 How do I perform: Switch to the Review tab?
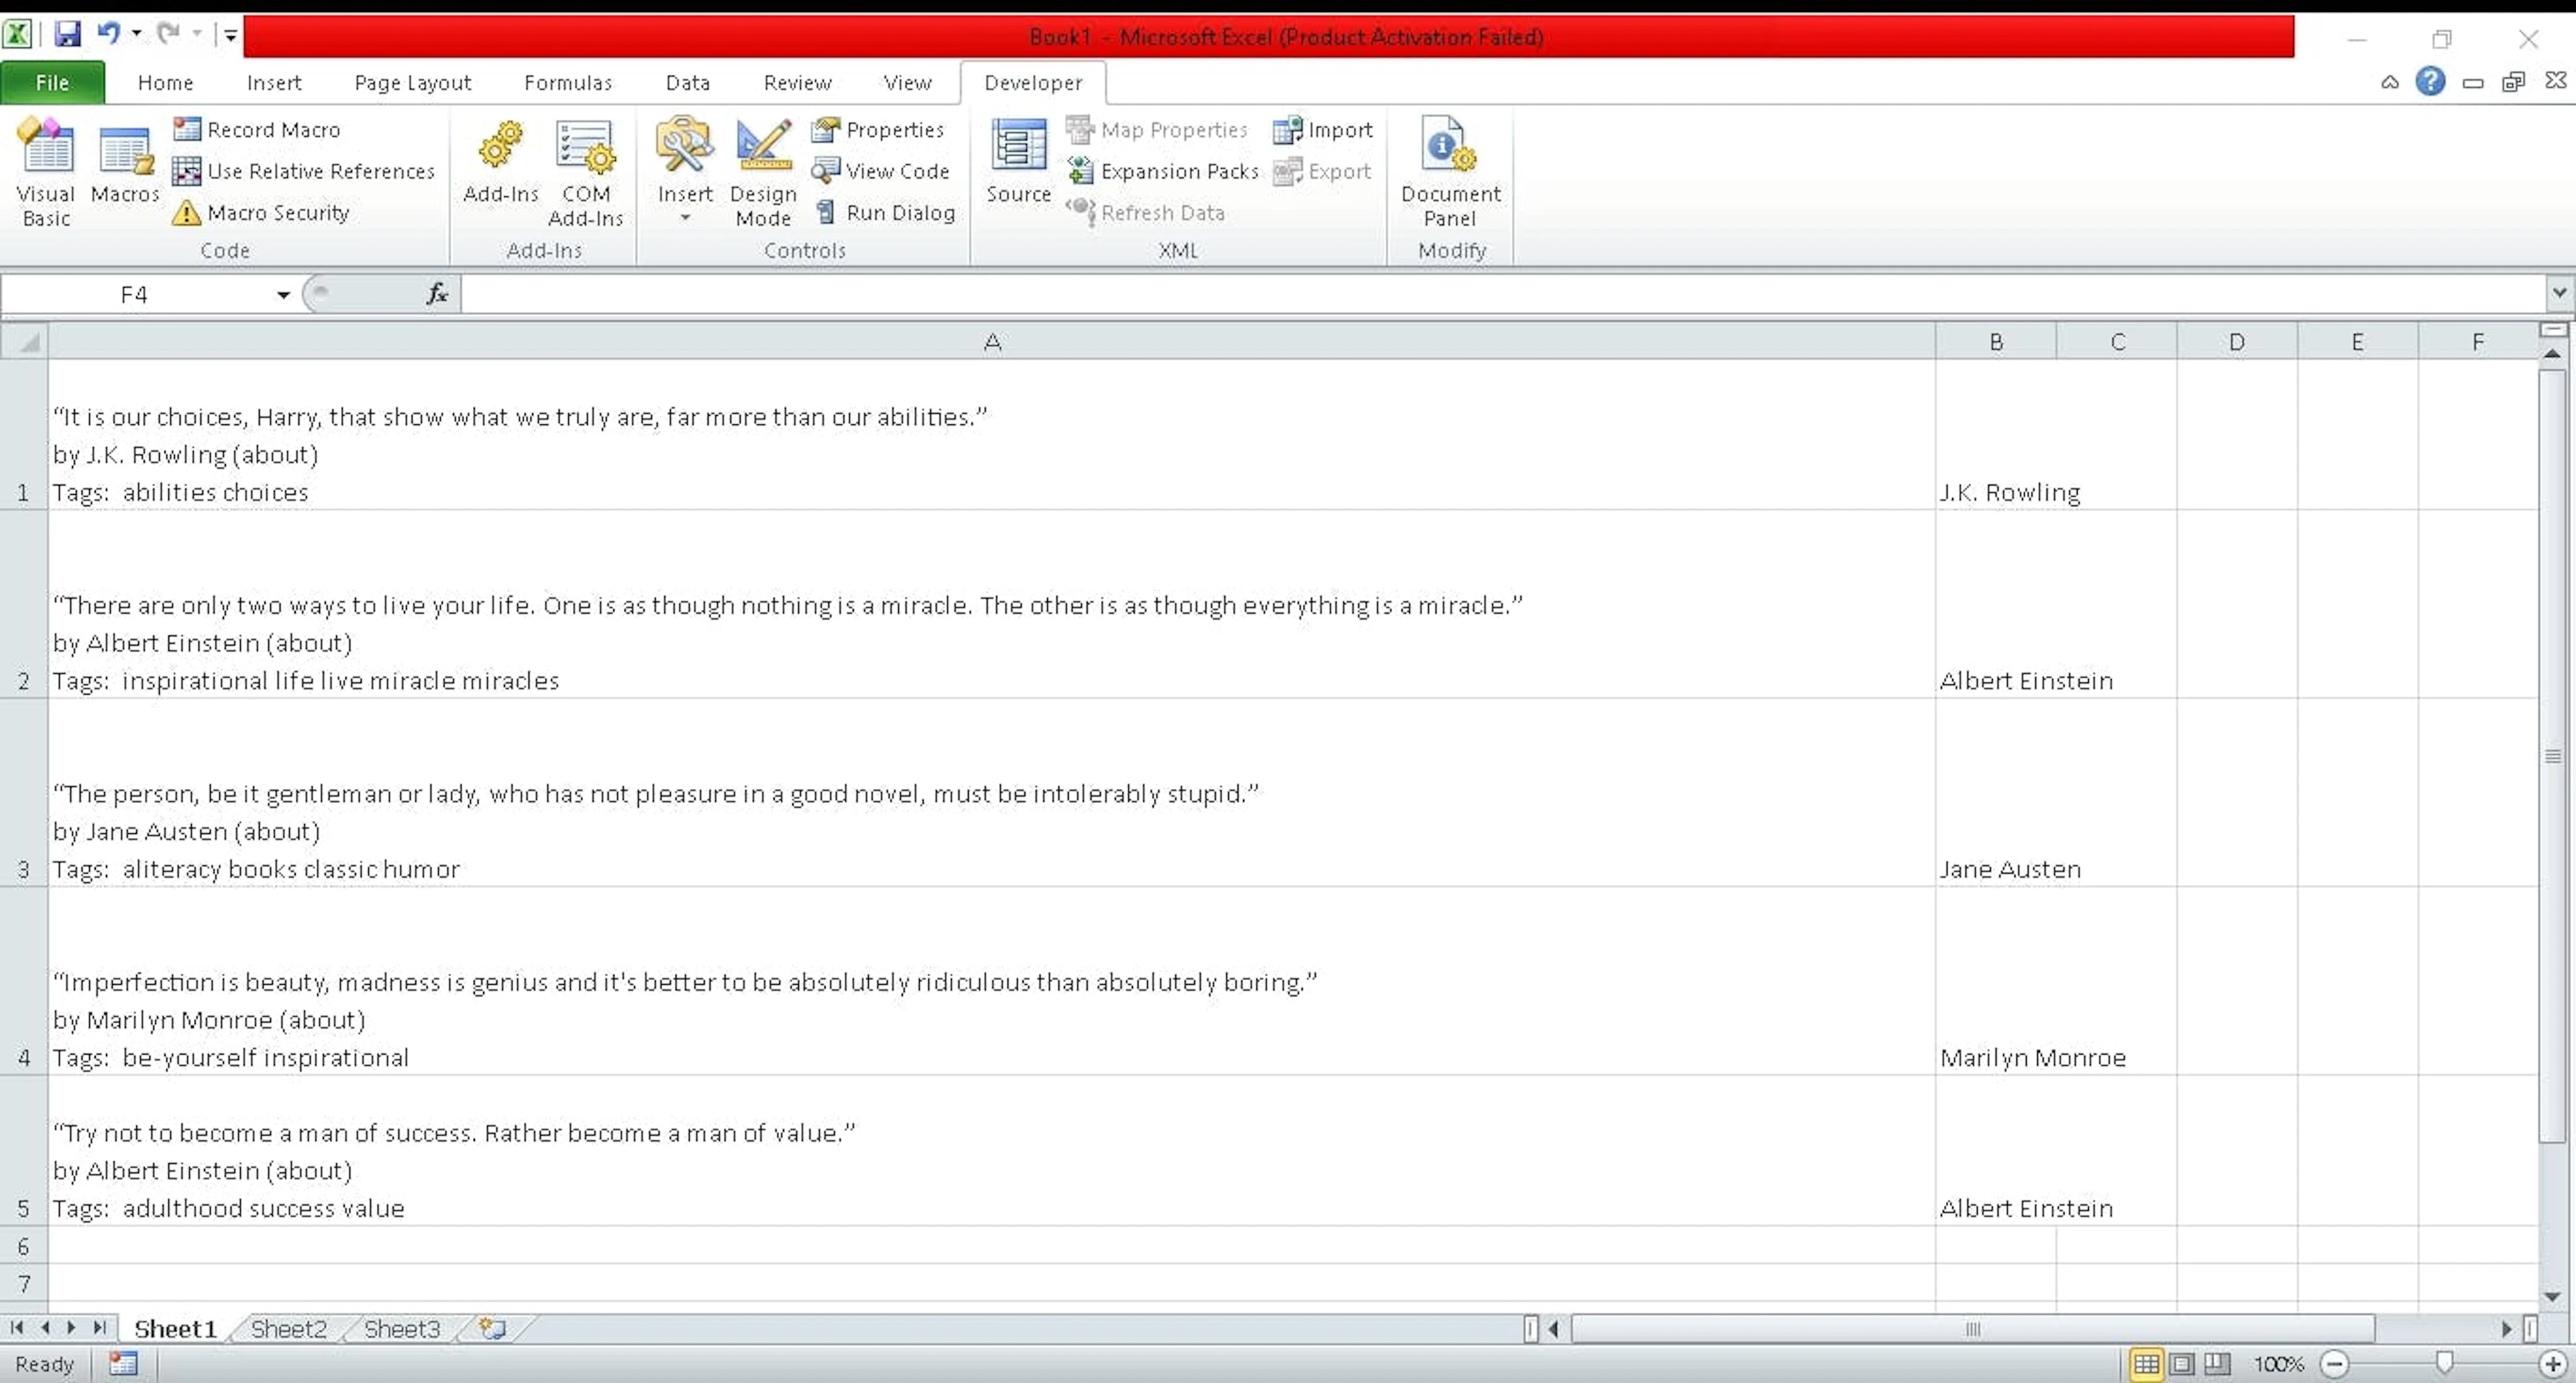pos(797,83)
